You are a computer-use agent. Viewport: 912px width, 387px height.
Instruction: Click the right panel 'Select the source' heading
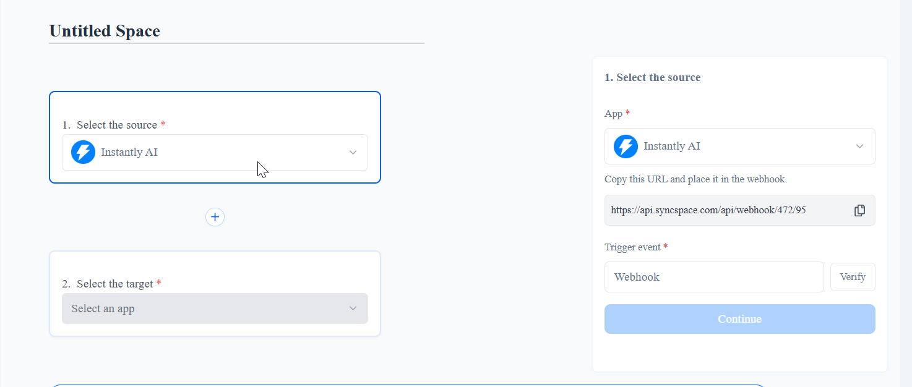point(653,77)
